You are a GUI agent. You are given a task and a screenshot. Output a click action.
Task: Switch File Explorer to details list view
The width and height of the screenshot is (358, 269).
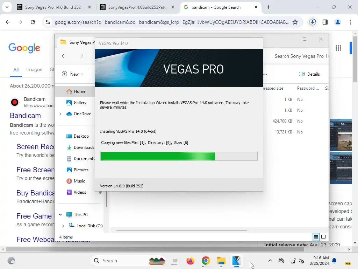click(316, 237)
